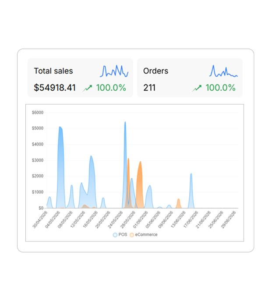Click the $0 y-axis label

point(41,208)
